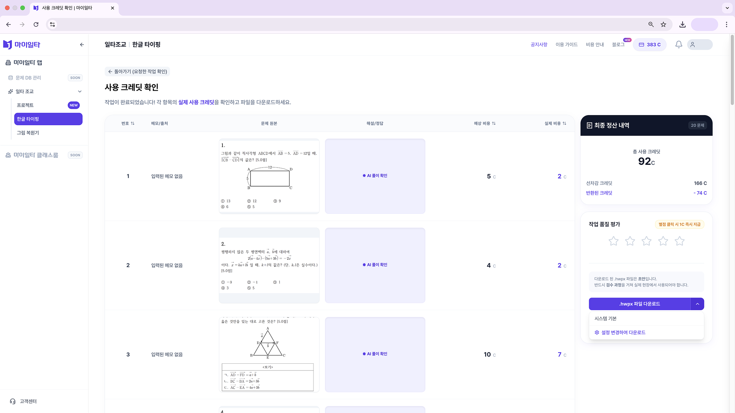Click the 마이일타 랩 building icon
Viewport: 735px width, 413px height.
point(8,62)
